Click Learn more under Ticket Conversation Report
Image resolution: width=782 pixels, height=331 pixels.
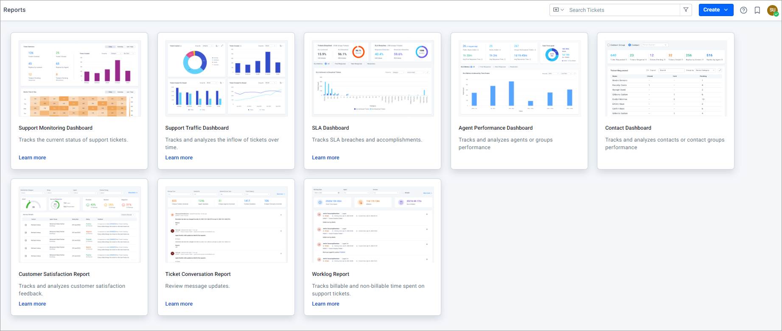[179, 304]
